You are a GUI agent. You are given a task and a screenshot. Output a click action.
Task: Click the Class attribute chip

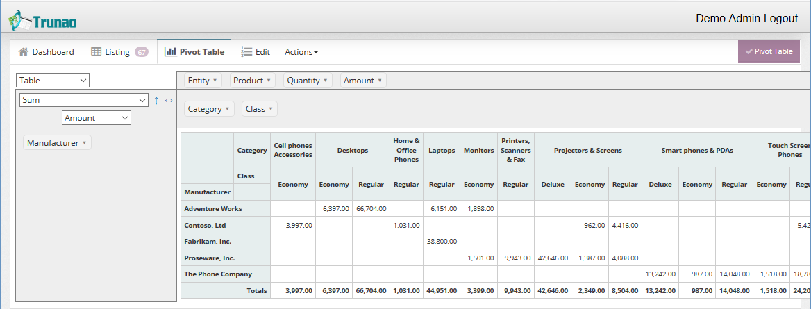[x=260, y=109]
